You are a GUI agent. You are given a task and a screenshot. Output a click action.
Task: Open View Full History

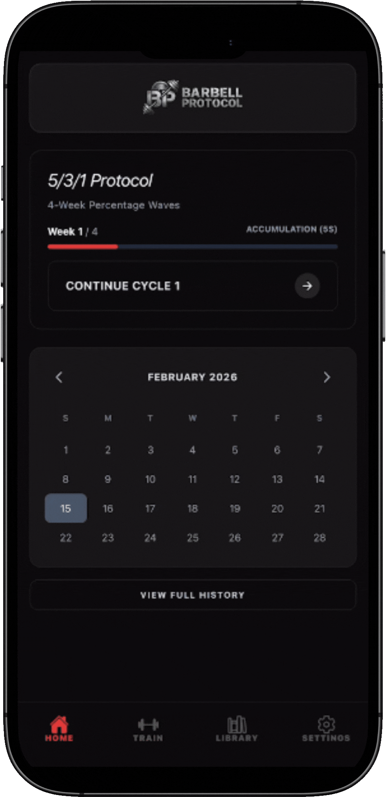pyautogui.click(x=193, y=595)
